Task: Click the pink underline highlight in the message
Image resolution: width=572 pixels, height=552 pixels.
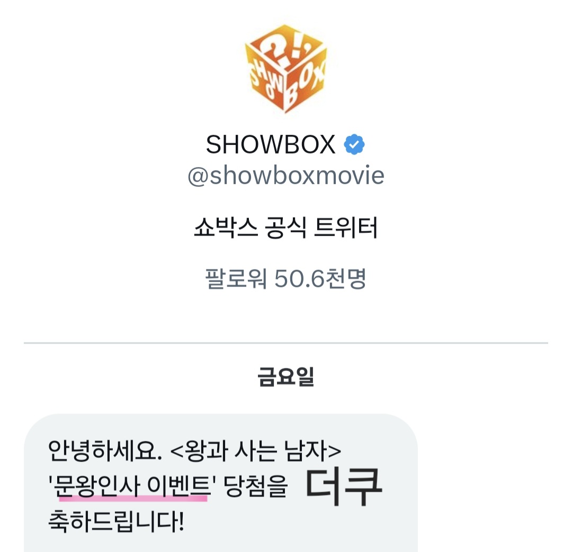Action: pos(133,499)
